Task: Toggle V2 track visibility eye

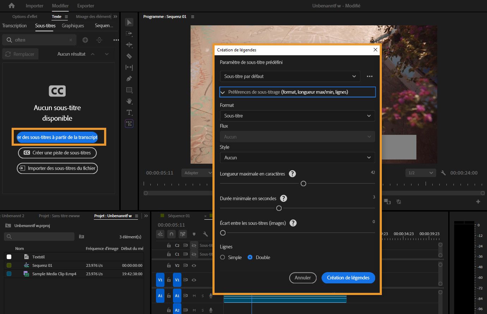Action: pyautogui.click(x=194, y=265)
